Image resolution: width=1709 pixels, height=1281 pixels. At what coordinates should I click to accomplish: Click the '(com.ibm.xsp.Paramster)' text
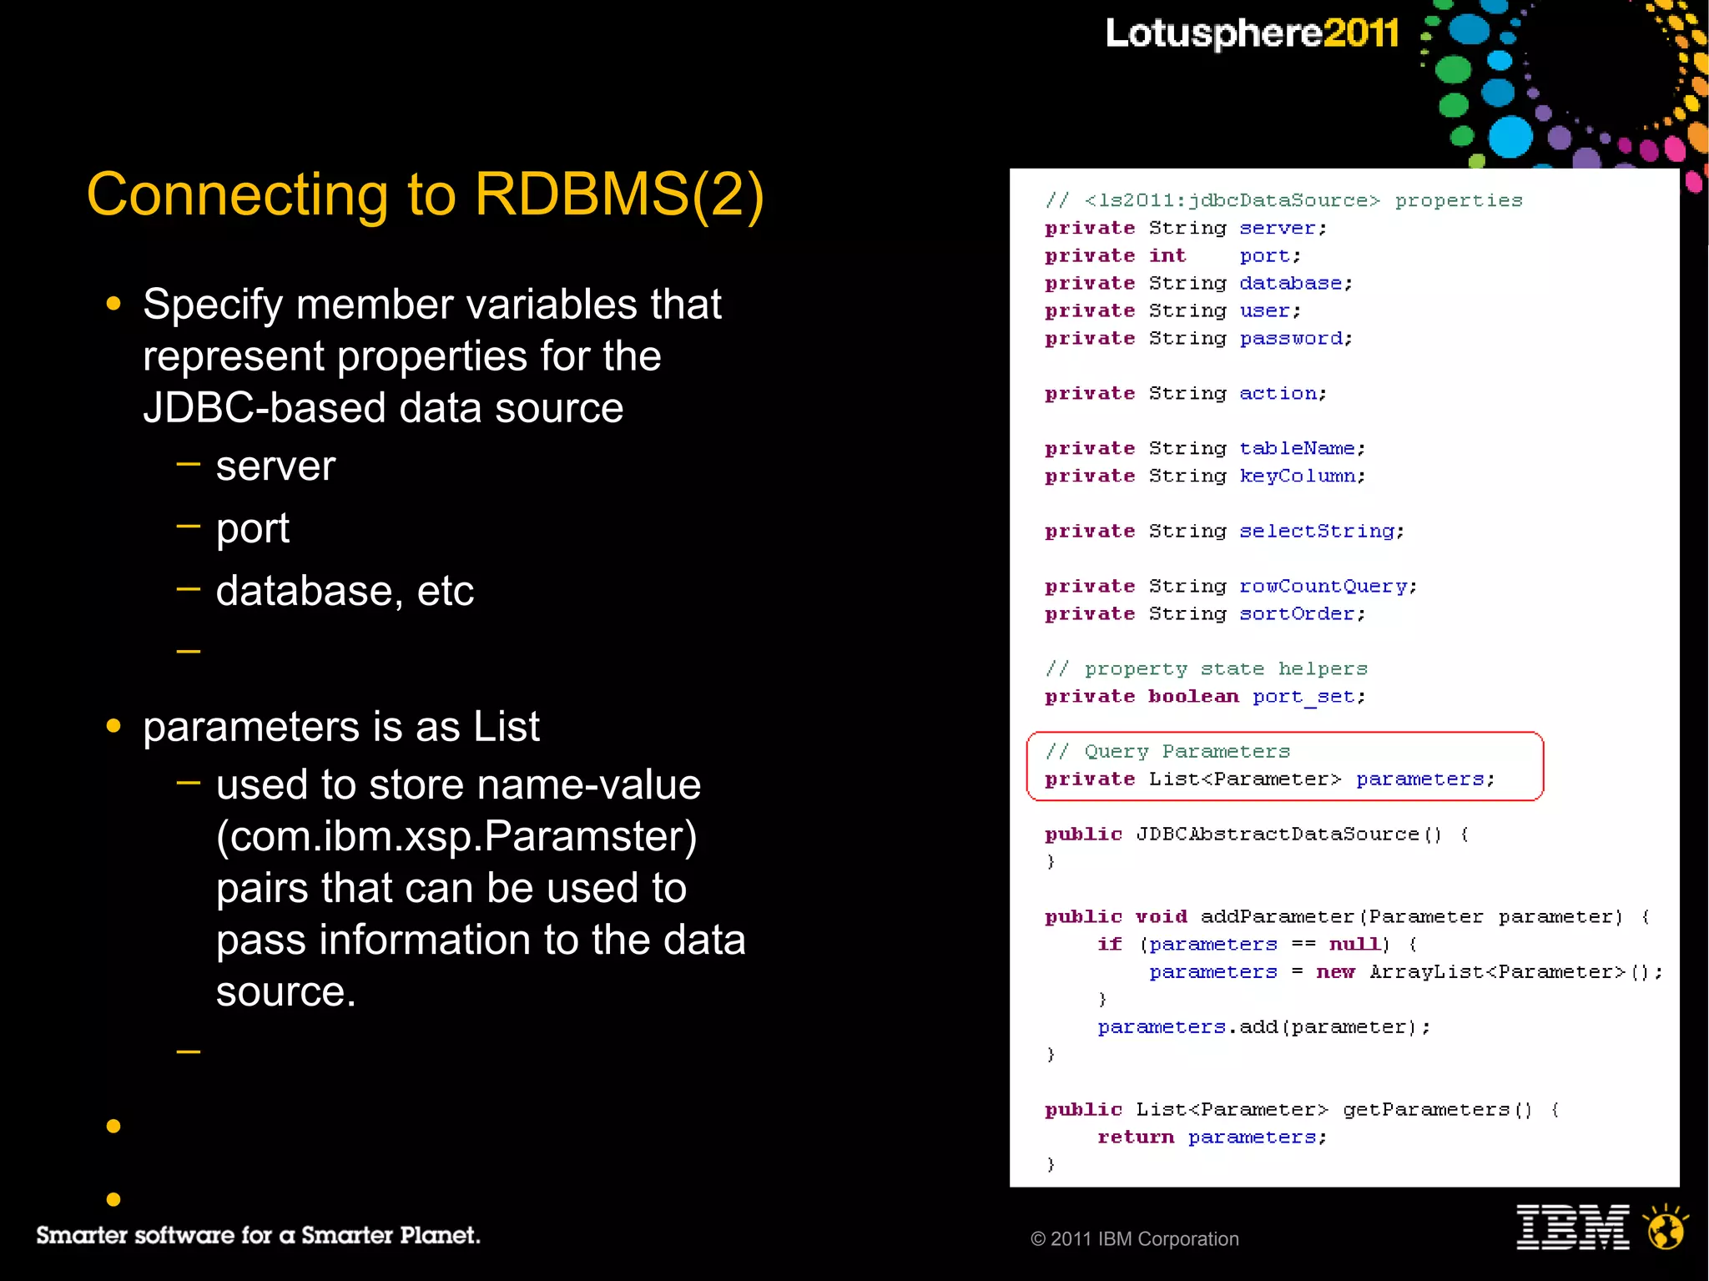(456, 836)
